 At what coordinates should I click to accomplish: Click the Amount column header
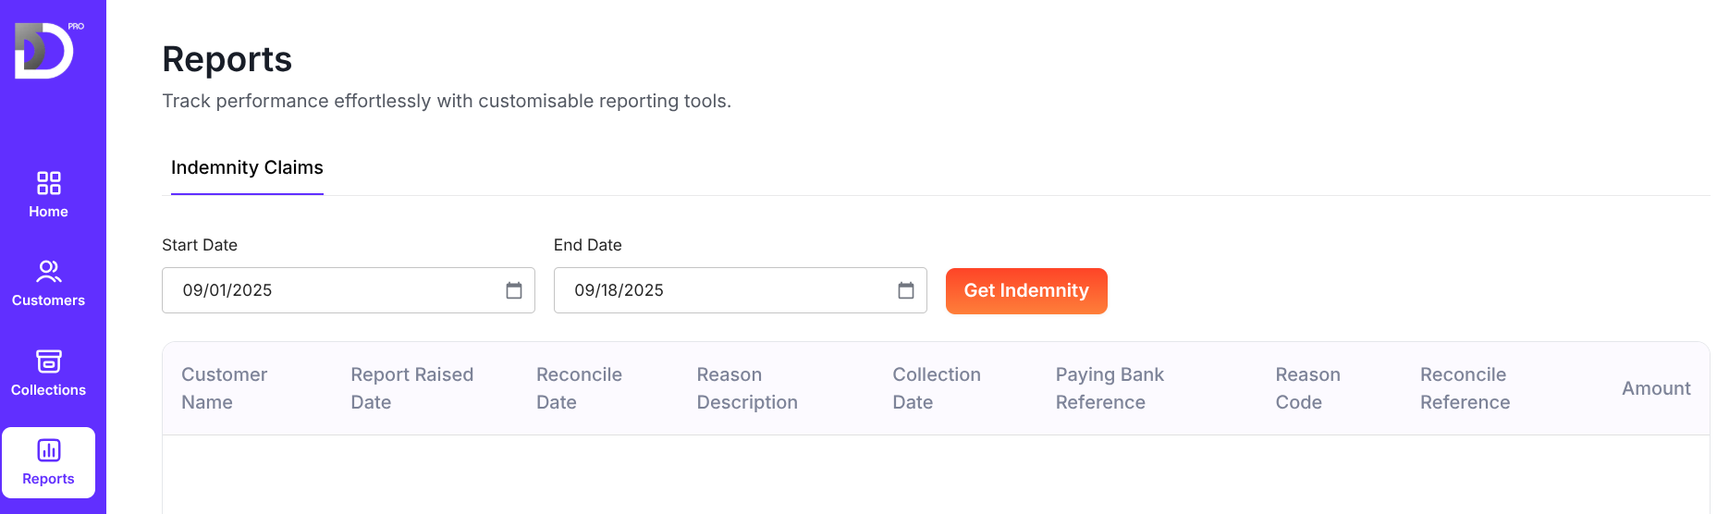1655,388
